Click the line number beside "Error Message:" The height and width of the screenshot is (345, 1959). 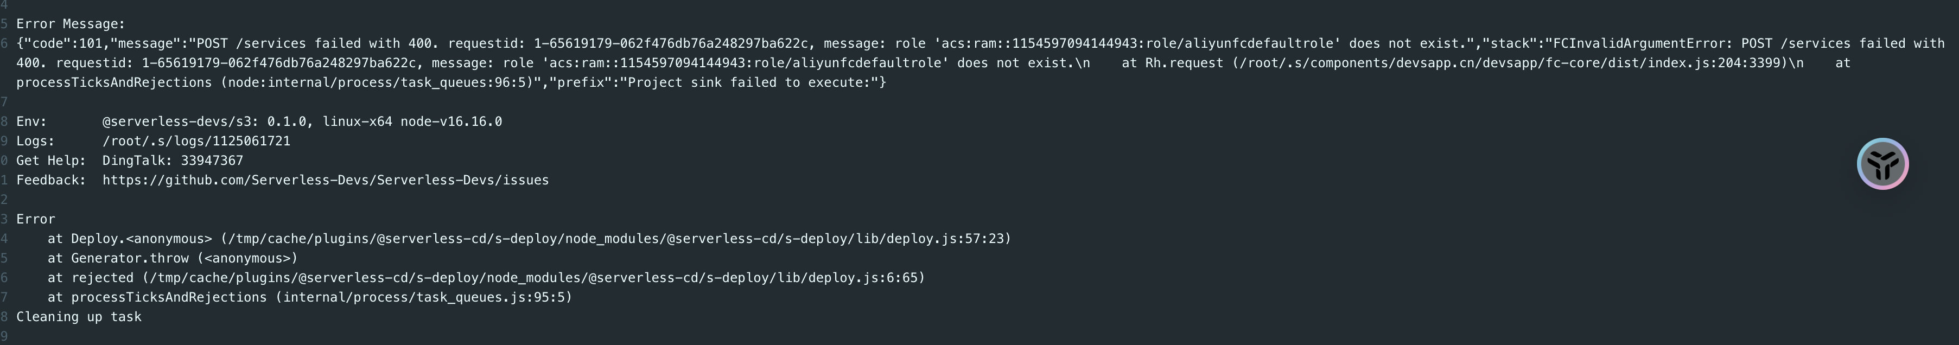[4, 24]
